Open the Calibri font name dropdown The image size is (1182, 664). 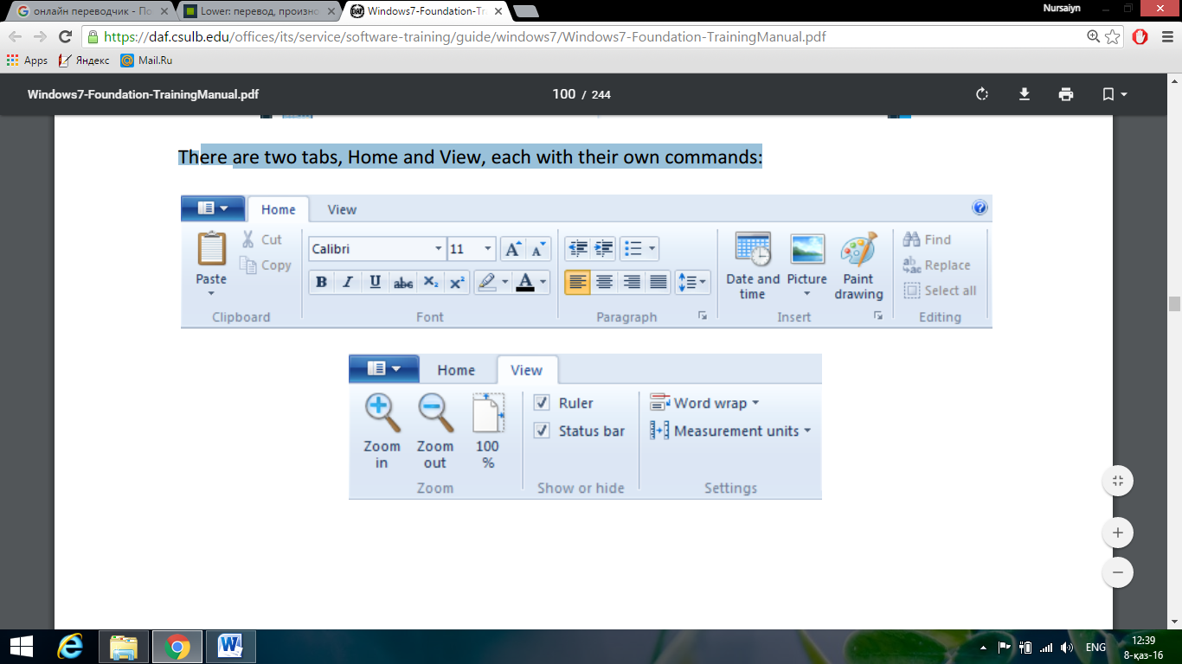377,249
